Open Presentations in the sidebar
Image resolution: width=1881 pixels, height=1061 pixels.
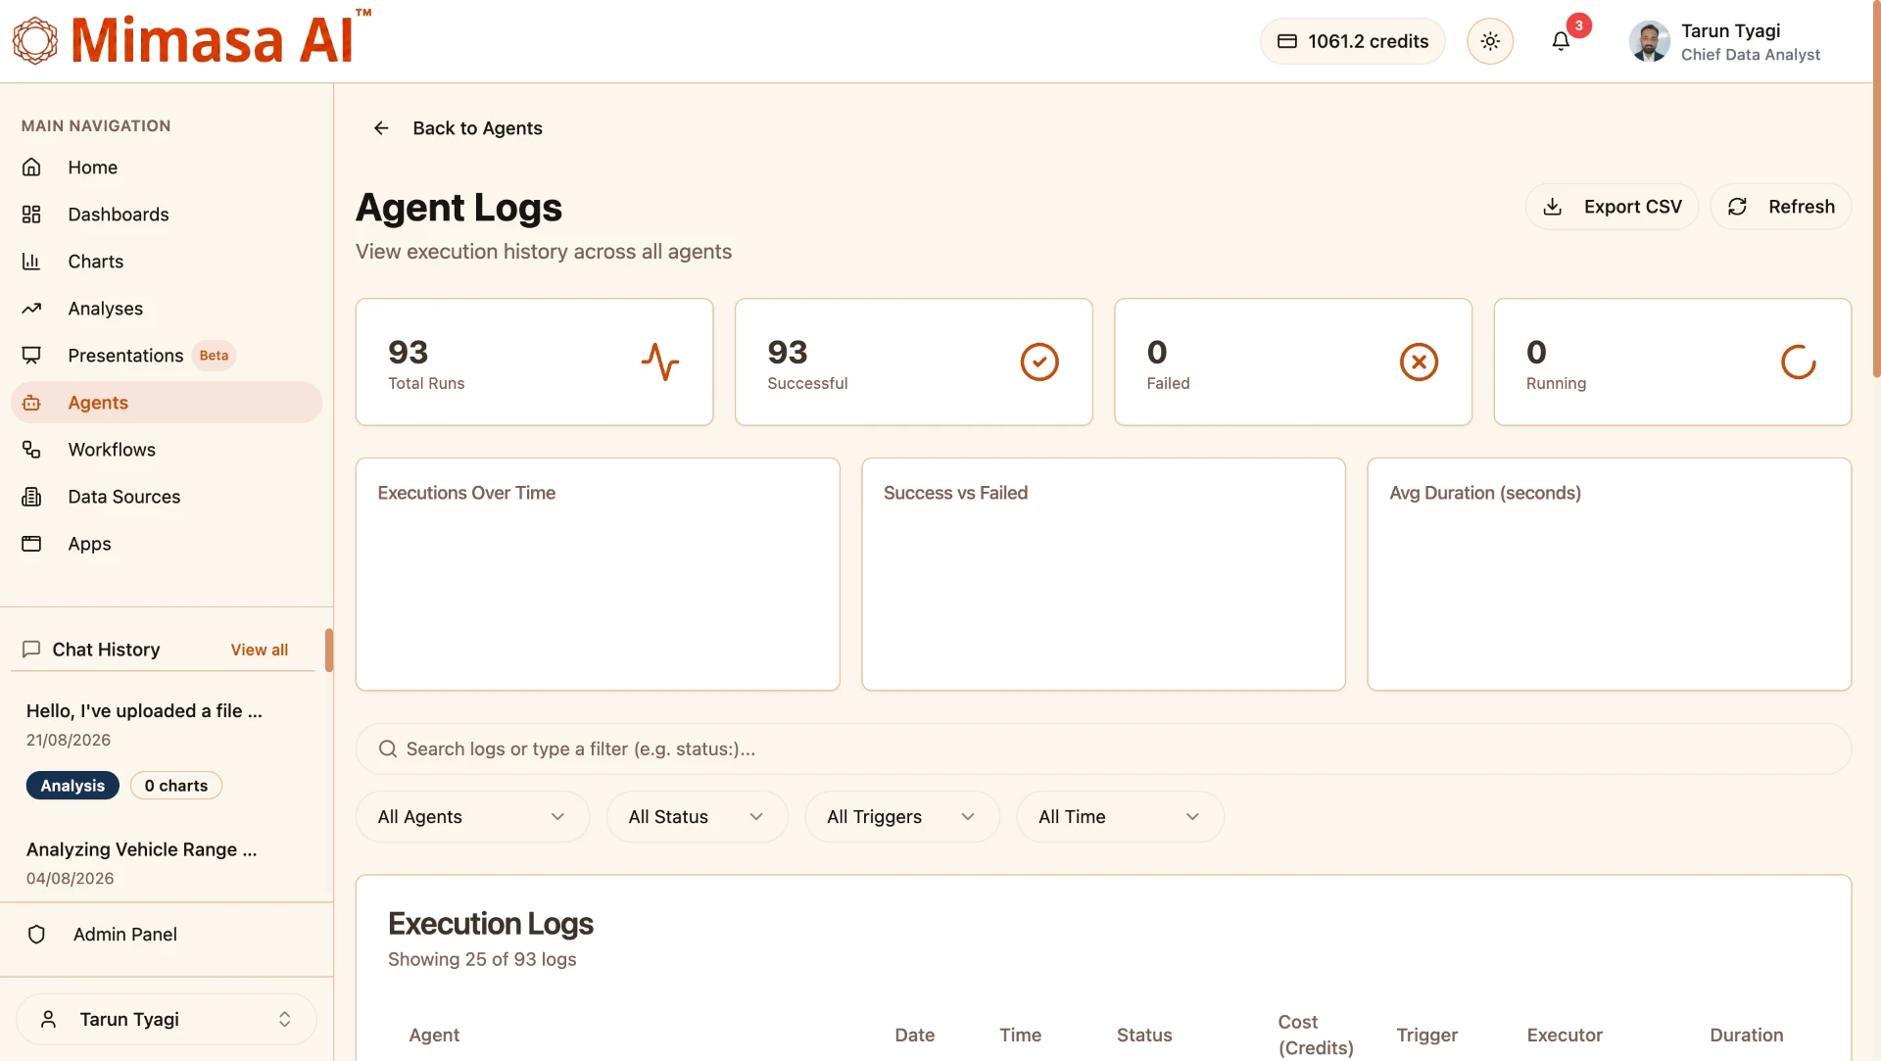(167, 356)
